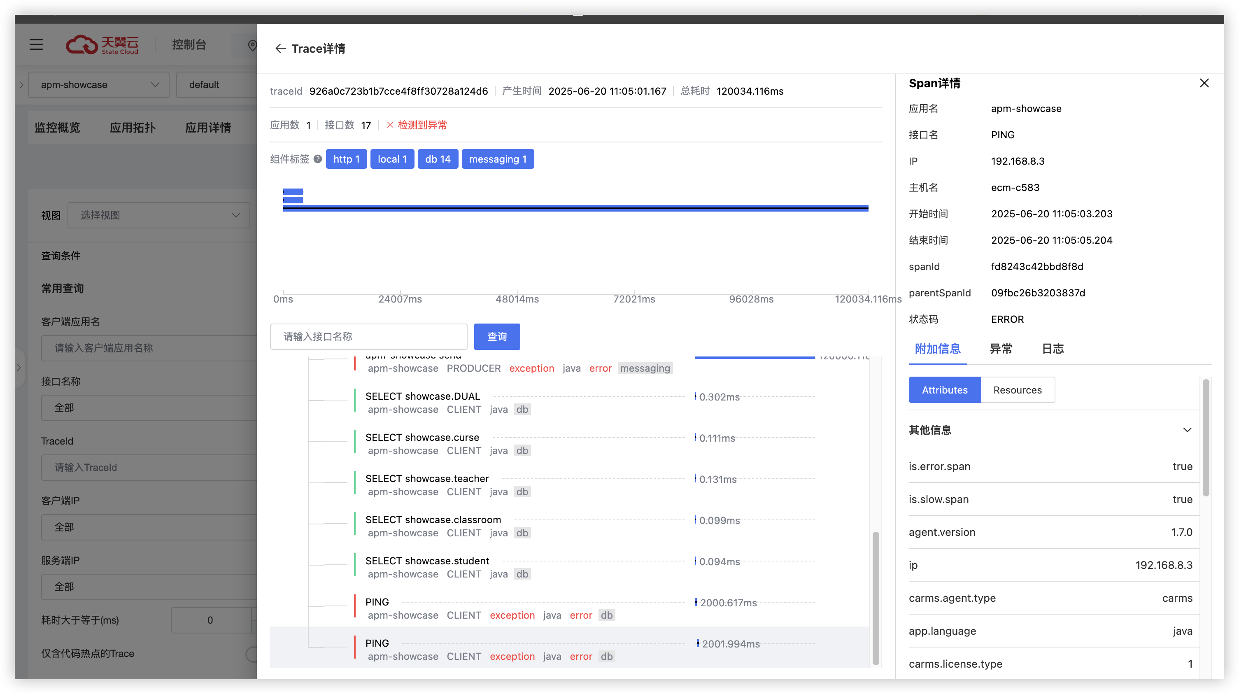The height and width of the screenshot is (694, 1239).
Task: Click the db 14 component tag
Action: [x=438, y=159]
